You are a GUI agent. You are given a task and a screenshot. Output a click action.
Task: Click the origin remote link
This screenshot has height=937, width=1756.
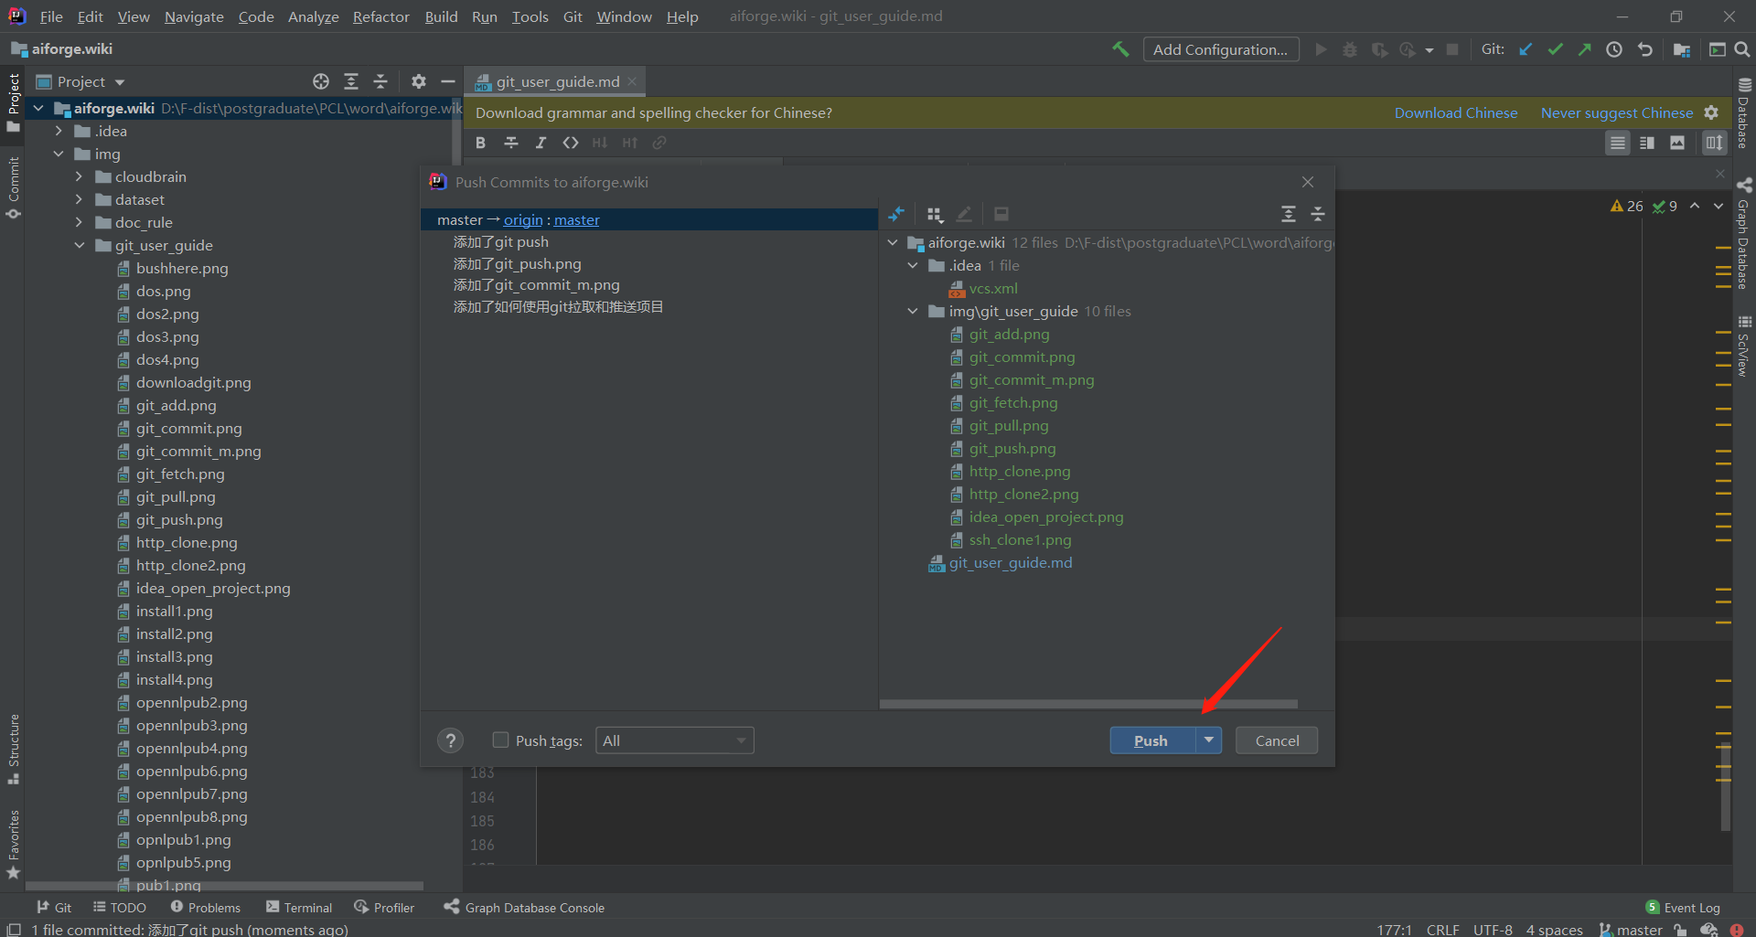523,219
